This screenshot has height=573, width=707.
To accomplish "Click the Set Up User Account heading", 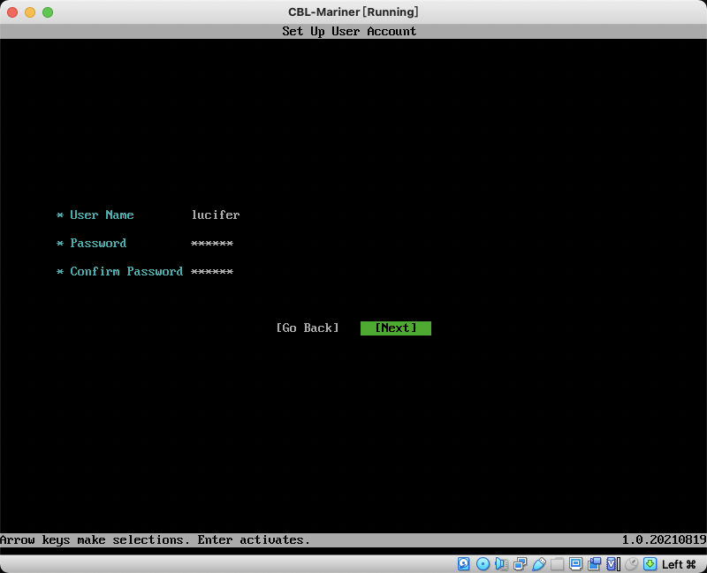I will coord(349,31).
